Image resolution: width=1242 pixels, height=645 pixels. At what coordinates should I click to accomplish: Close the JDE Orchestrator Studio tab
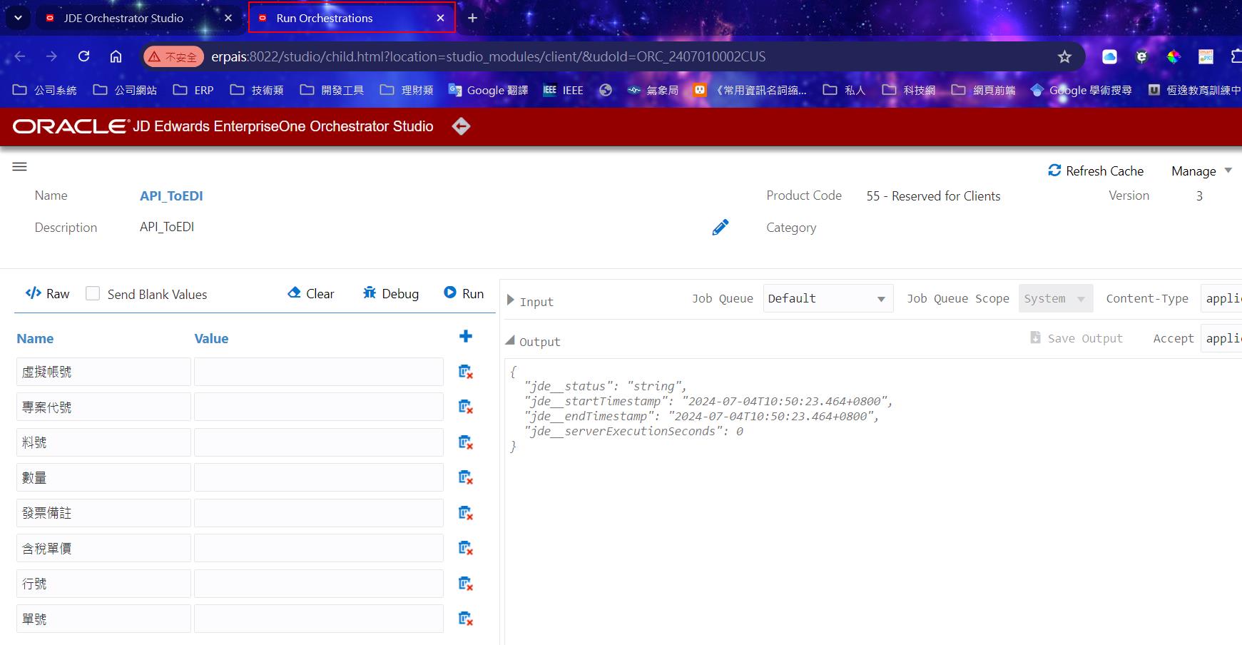[x=228, y=18]
